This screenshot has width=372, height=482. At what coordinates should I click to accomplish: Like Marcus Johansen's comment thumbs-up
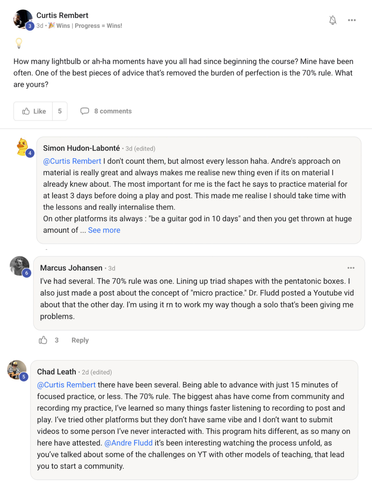tap(43, 340)
